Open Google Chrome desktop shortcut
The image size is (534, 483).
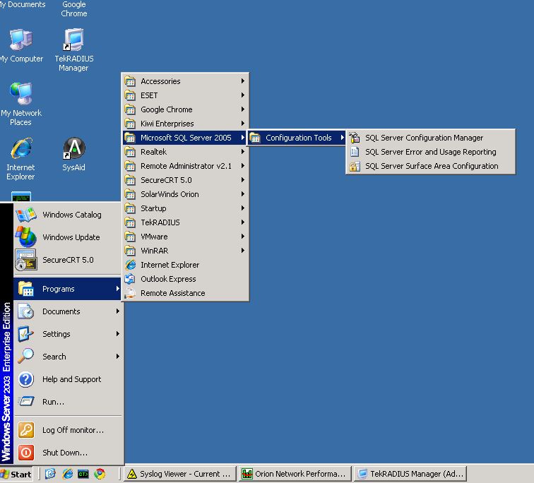coord(73,8)
